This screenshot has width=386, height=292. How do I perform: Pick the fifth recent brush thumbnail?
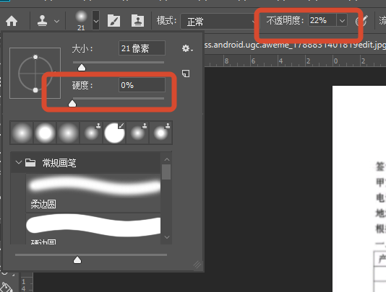pos(114,133)
